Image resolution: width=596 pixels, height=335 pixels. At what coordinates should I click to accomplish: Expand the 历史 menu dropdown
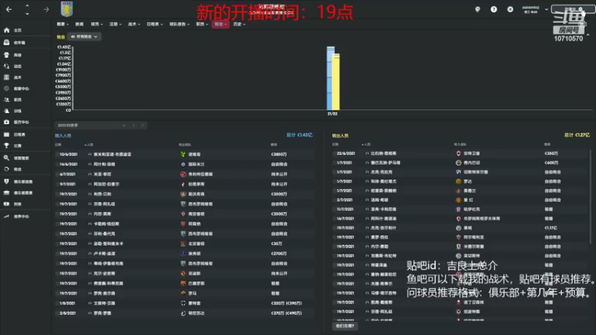click(x=239, y=25)
